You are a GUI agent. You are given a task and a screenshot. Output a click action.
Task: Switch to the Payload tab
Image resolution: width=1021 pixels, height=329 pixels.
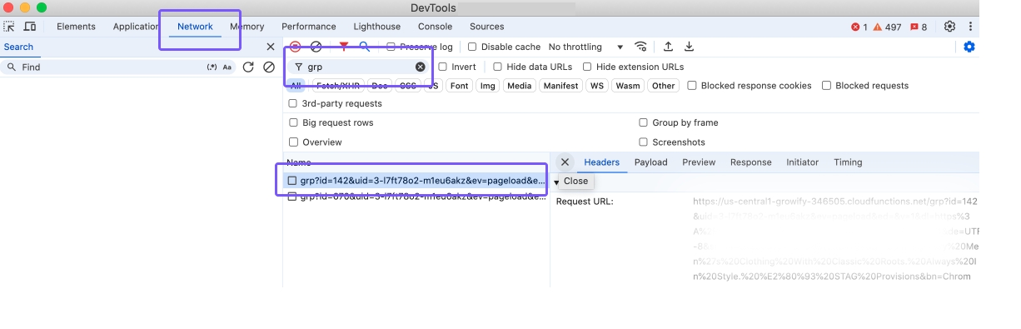click(650, 162)
